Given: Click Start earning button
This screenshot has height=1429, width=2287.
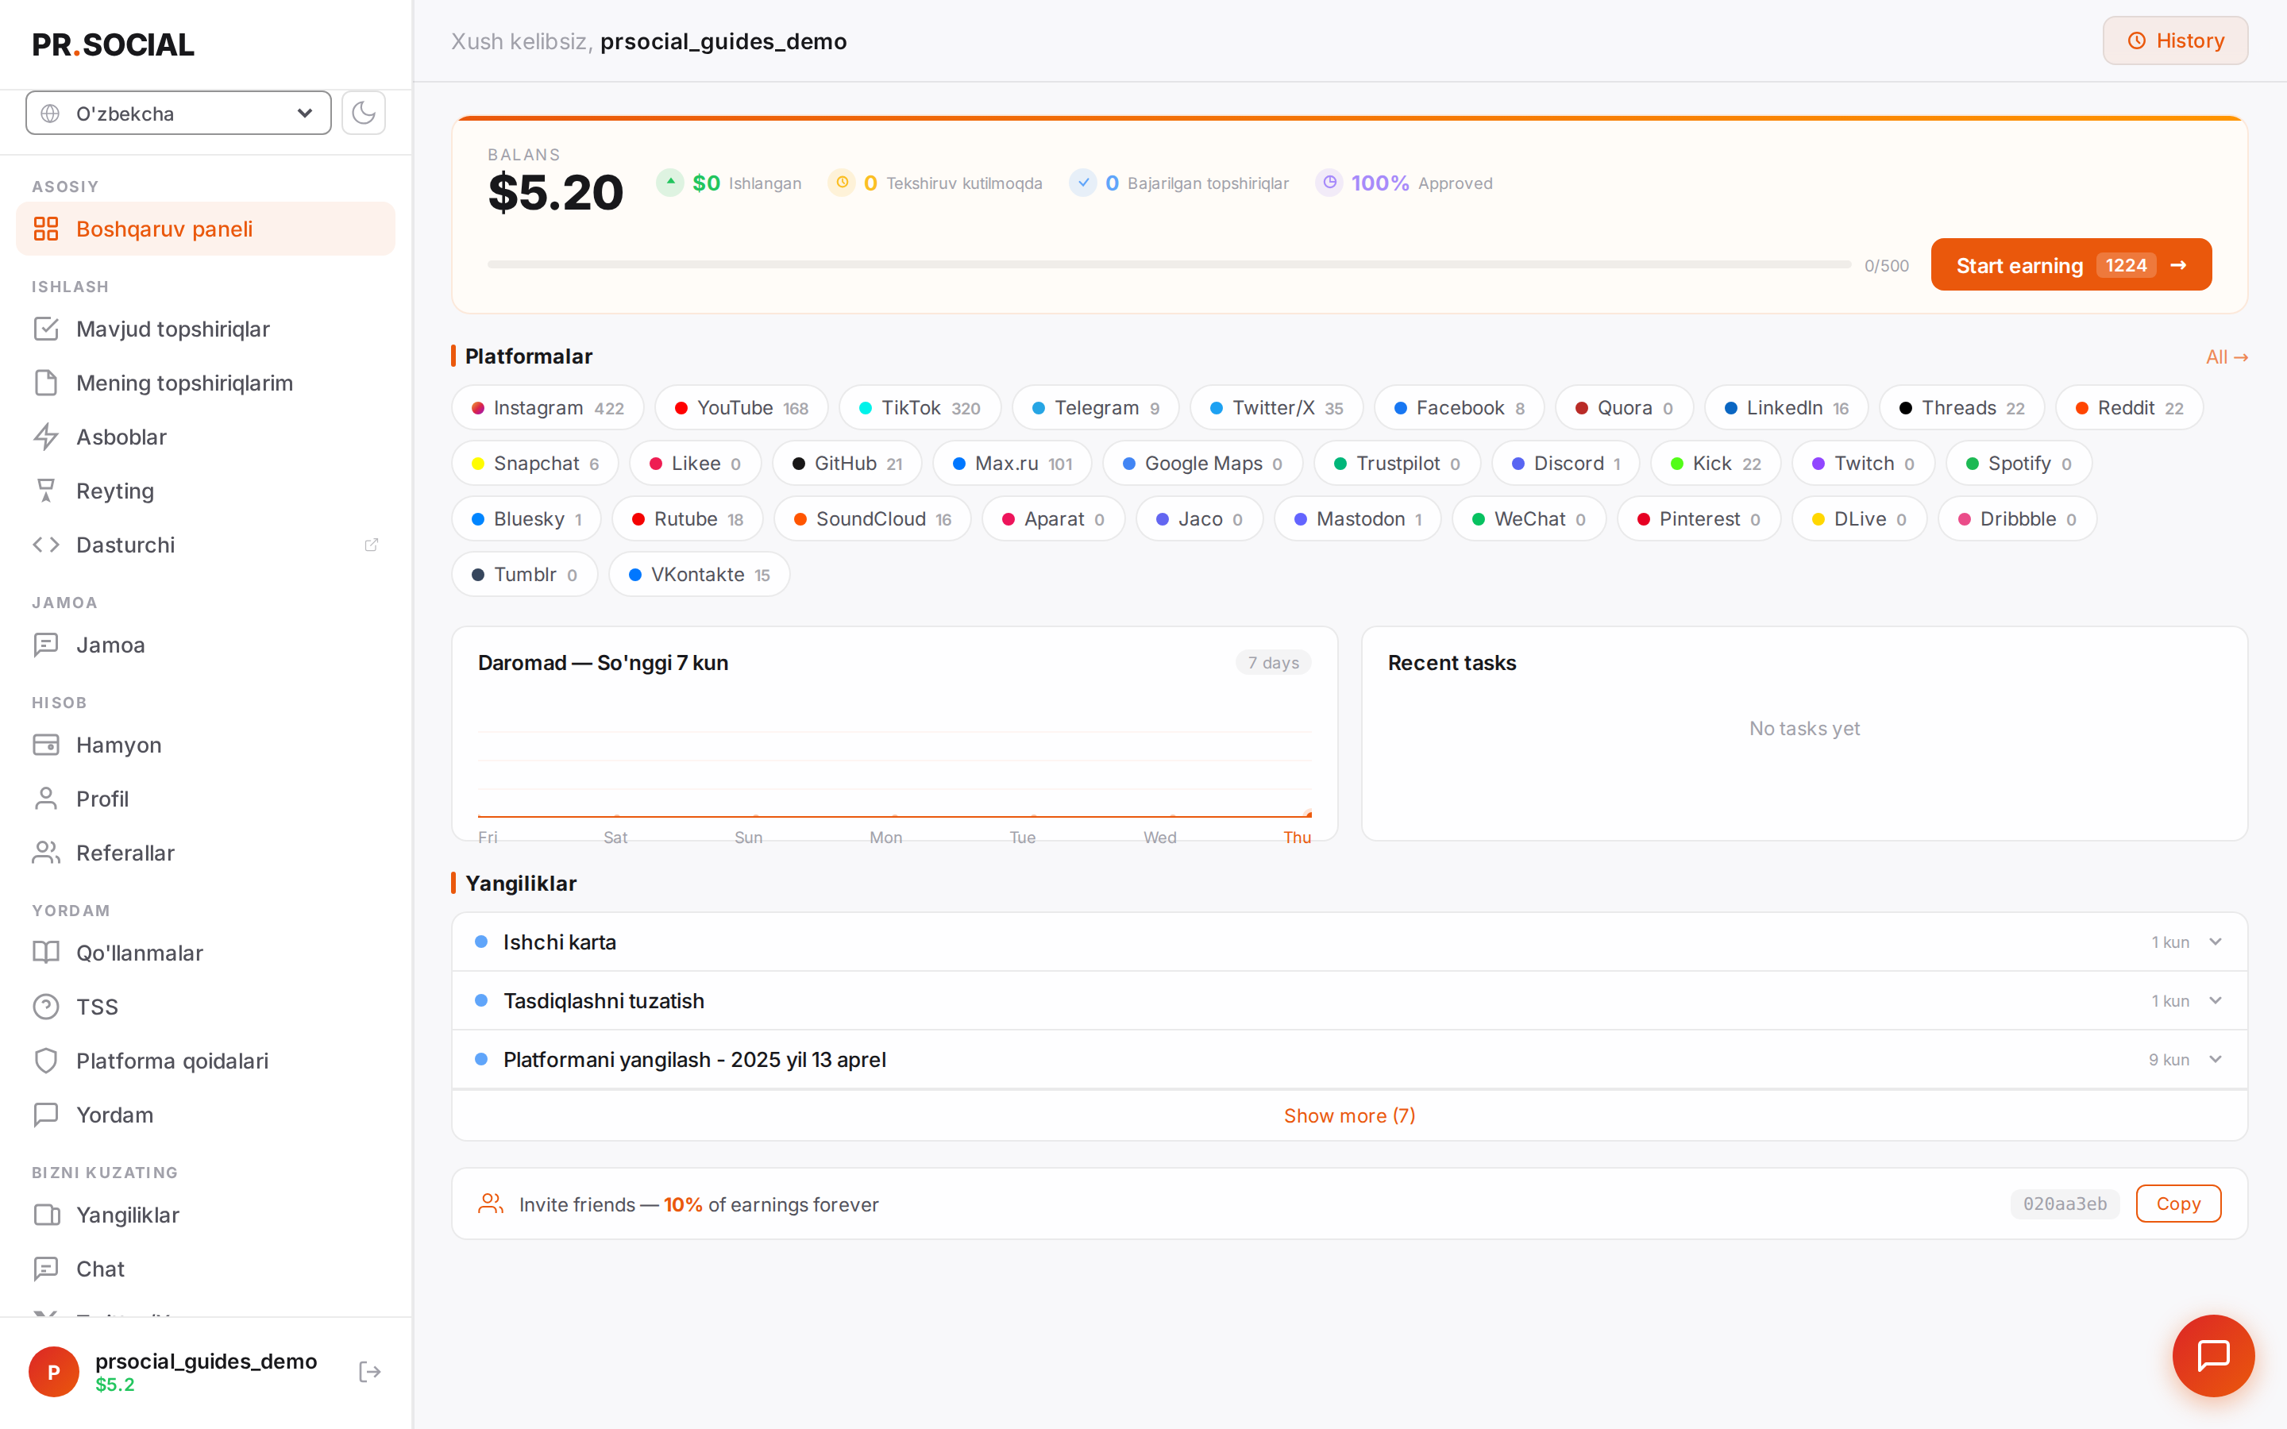Looking at the screenshot, I should [x=2070, y=266].
